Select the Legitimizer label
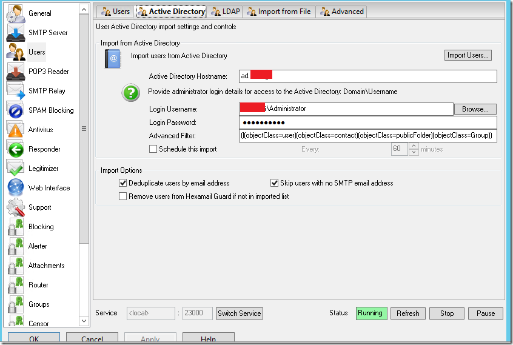The image size is (513, 345). pyautogui.click(x=44, y=169)
